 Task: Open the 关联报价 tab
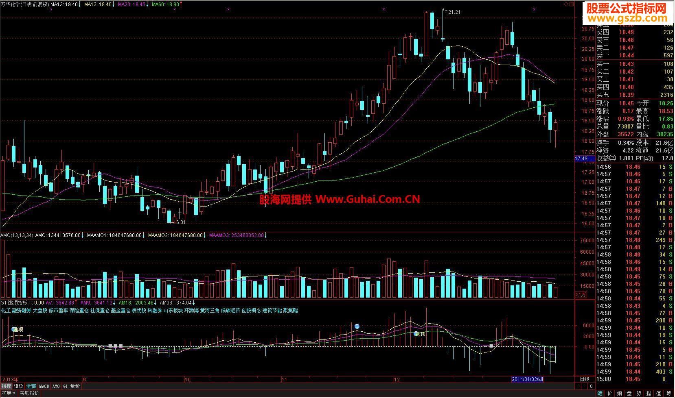[29, 393]
